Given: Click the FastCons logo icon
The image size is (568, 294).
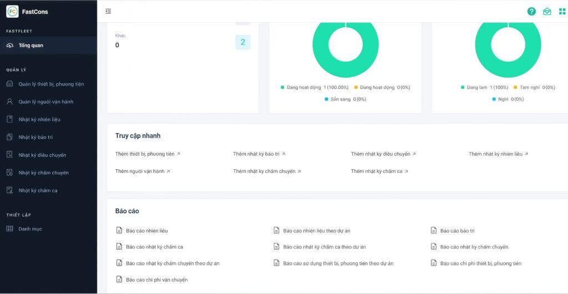Looking at the screenshot, I should pyautogui.click(x=12, y=12).
